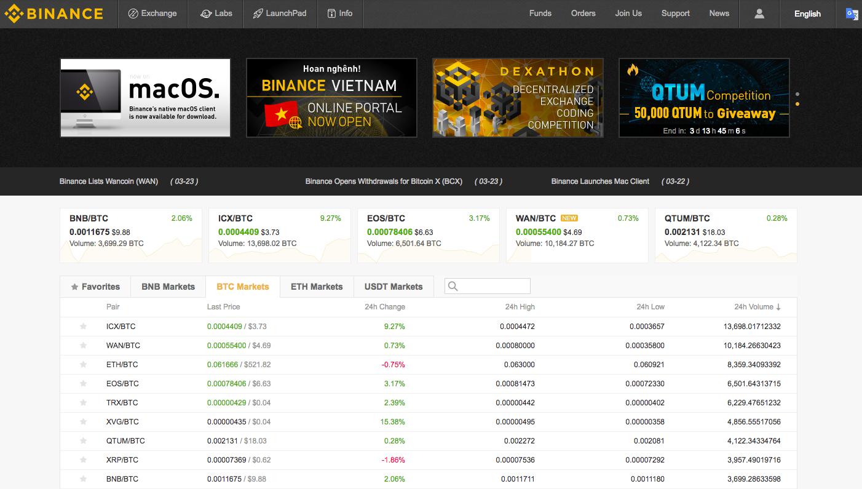Open the user account icon
The image size is (862, 489).
(x=759, y=14)
